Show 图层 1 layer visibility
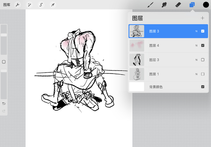The image size is (211, 147). coord(203,74)
